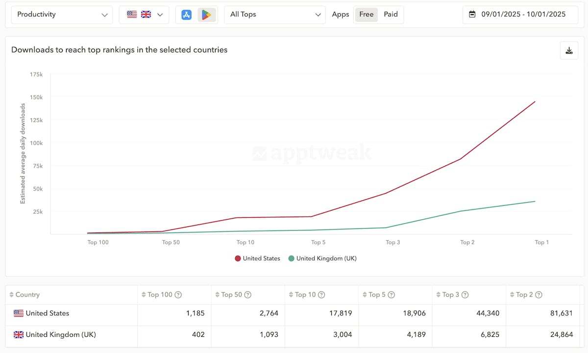Select the Apple App Store icon
Screen dimensions: 588x353
pyautogui.click(x=187, y=15)
